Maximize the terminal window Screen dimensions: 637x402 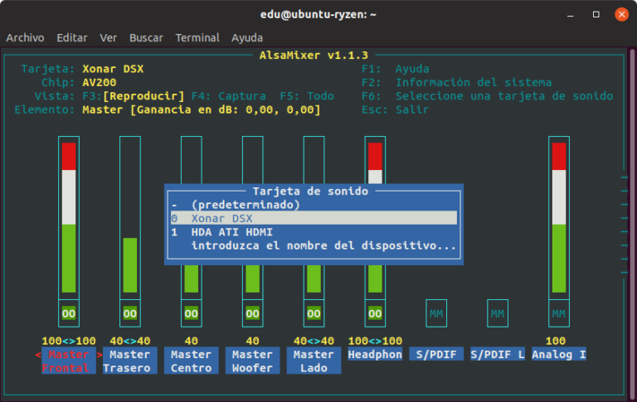596,15
